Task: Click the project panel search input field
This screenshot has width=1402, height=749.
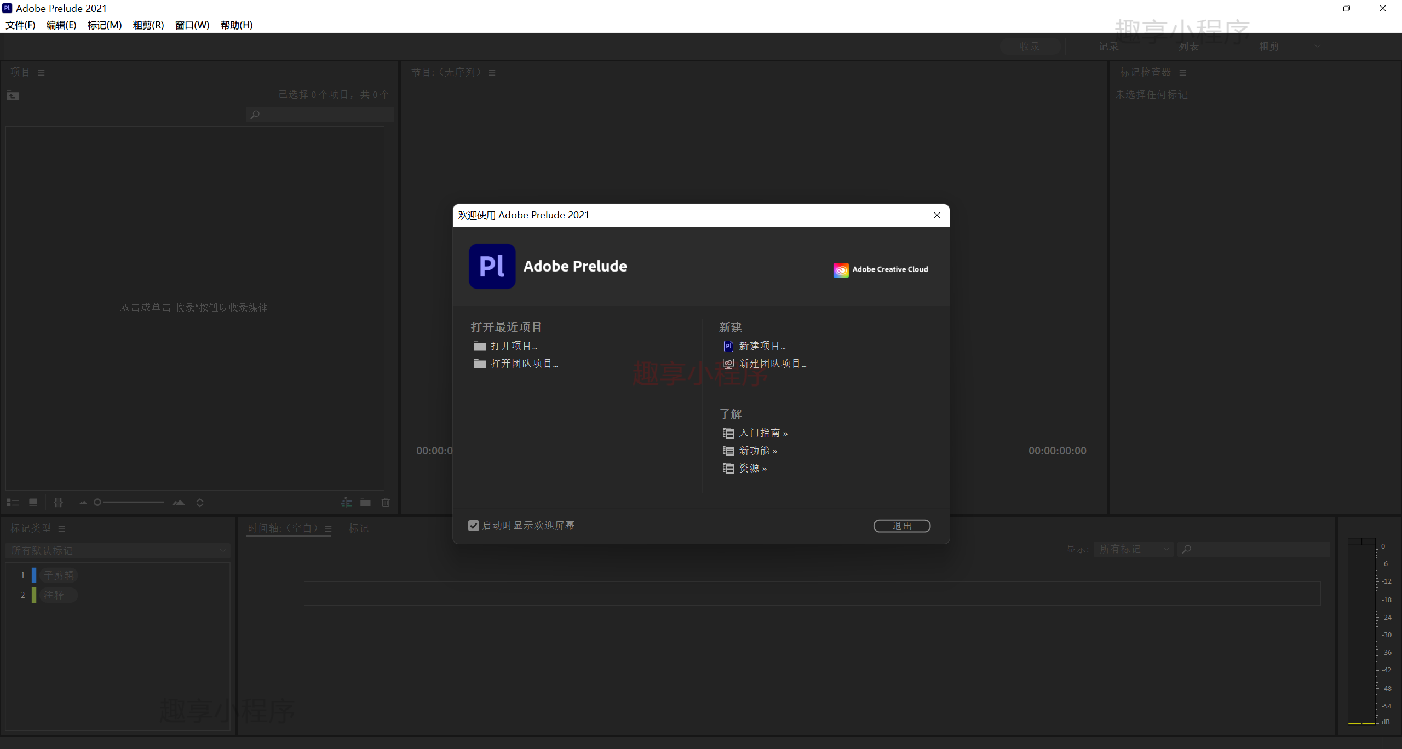Action: (x=320, y=114)
